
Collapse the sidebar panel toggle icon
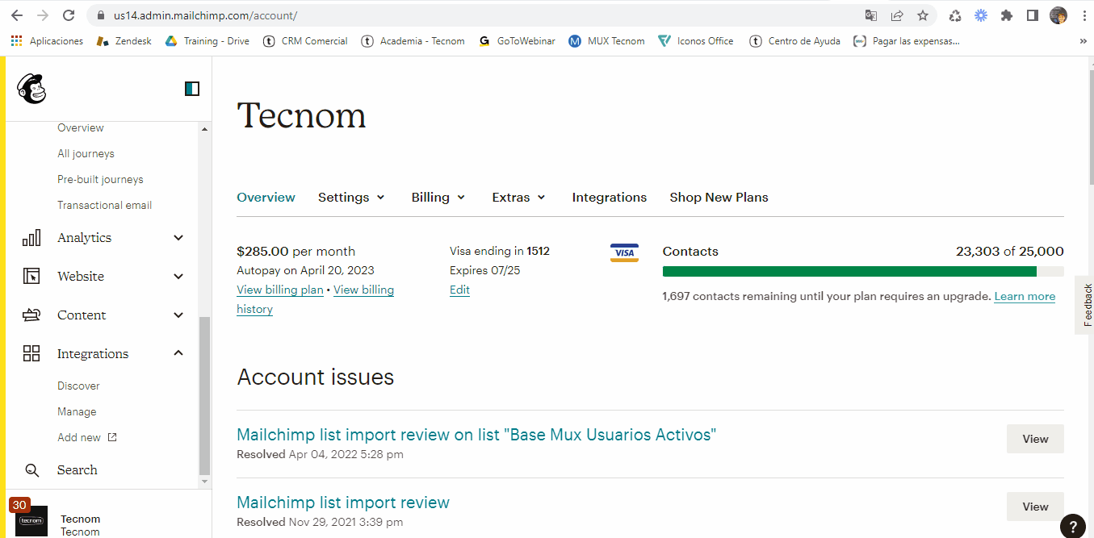coord(192,89)
